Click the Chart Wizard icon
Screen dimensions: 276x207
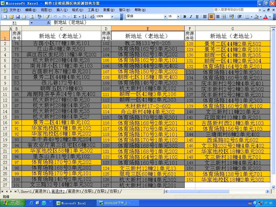pyautogui.click(x=92, y=16)
